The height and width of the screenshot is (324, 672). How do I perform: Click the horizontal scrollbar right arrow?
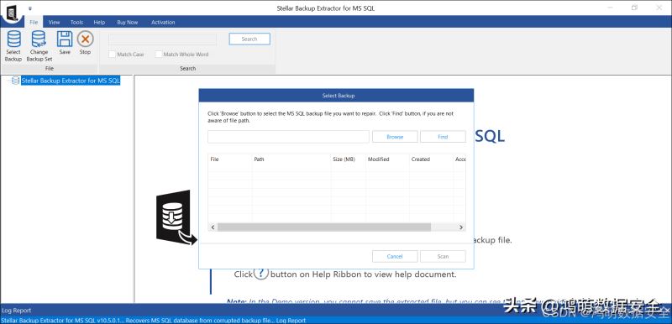click(461, 227)
